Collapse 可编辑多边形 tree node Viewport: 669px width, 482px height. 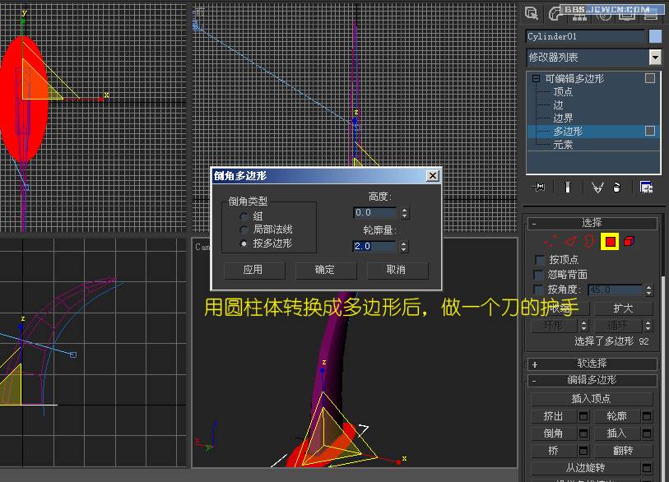536,78
